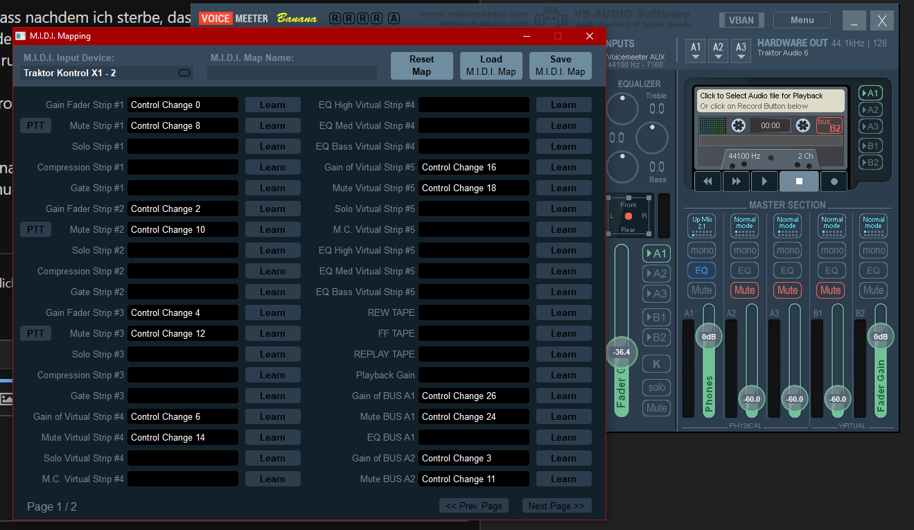914x530 pixels.
Task: Toggle mono on the A1 master bus
Action: 701,250
